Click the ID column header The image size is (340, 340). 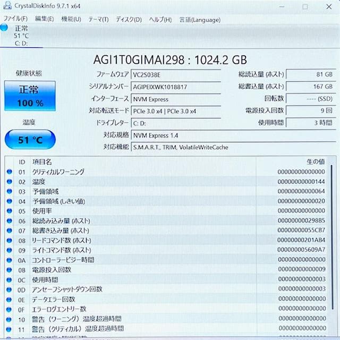[x=22, y=162]
